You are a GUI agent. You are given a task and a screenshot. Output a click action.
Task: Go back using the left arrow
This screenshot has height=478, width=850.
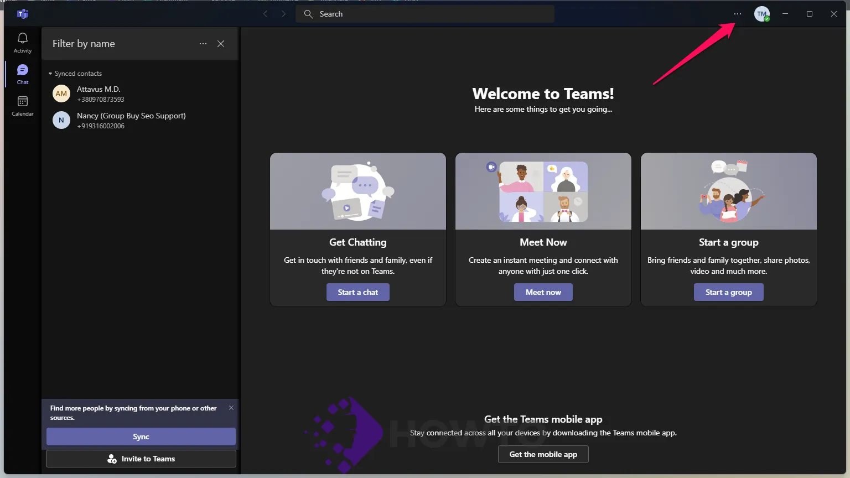[265, 14]
